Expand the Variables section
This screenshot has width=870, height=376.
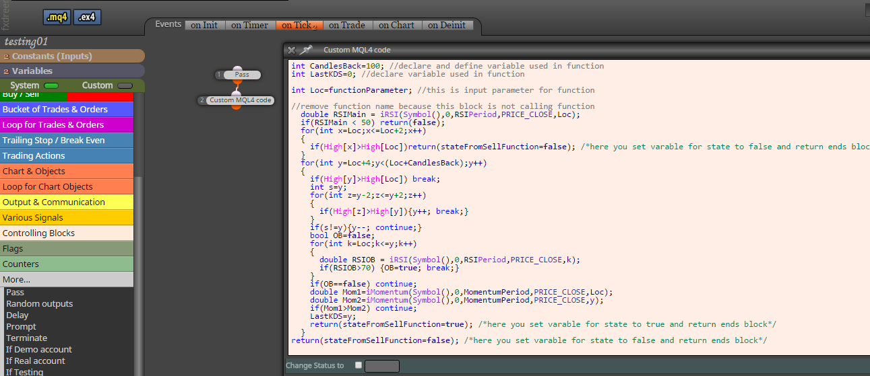coord(72,71)
